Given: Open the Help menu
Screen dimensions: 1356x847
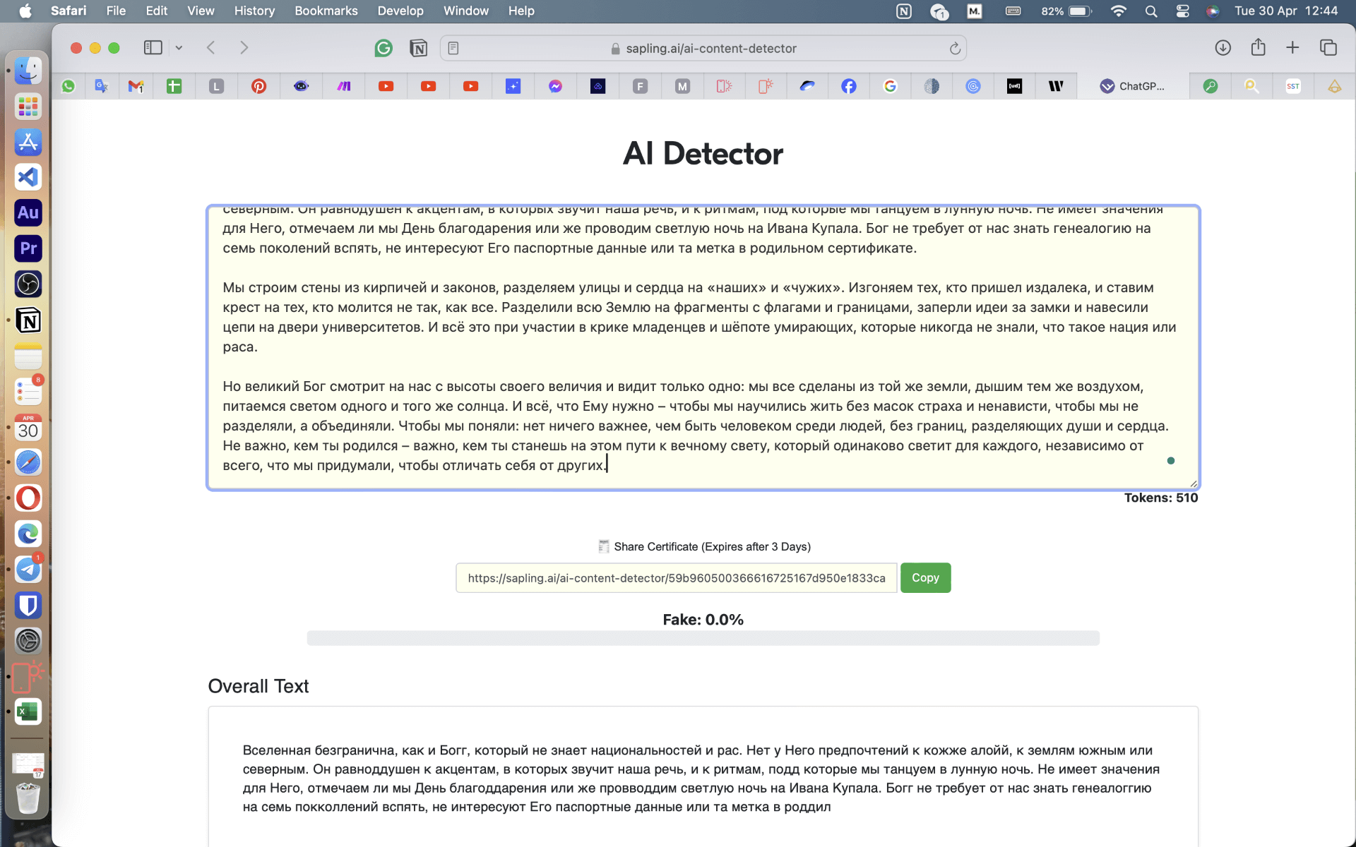Looking at the screenshot, I should [x=521, y=11].
